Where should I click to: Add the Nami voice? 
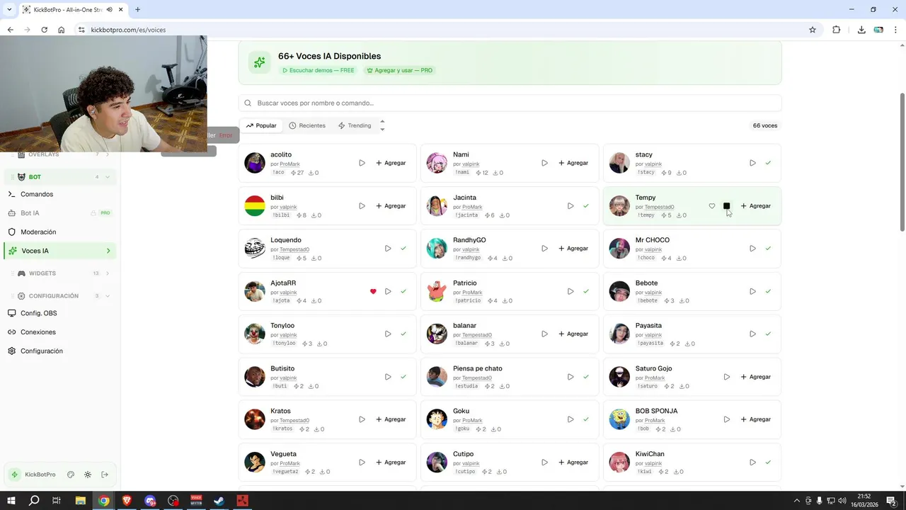(573, 163)
